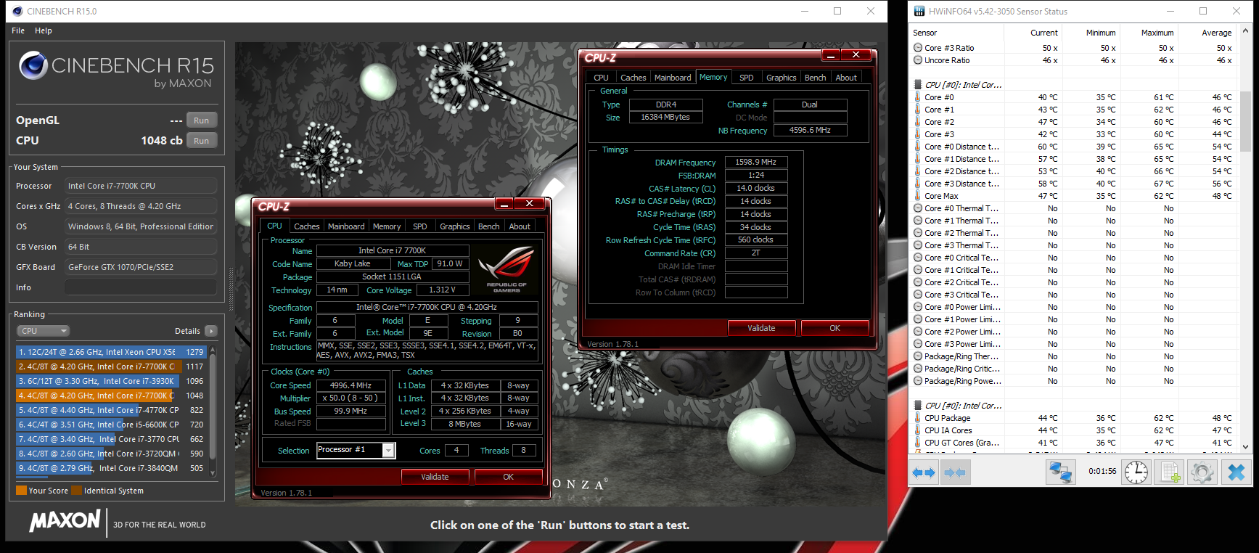Select ranking entry '3. 6C/12T @ 3.30 GHz'

coord(112,381)
